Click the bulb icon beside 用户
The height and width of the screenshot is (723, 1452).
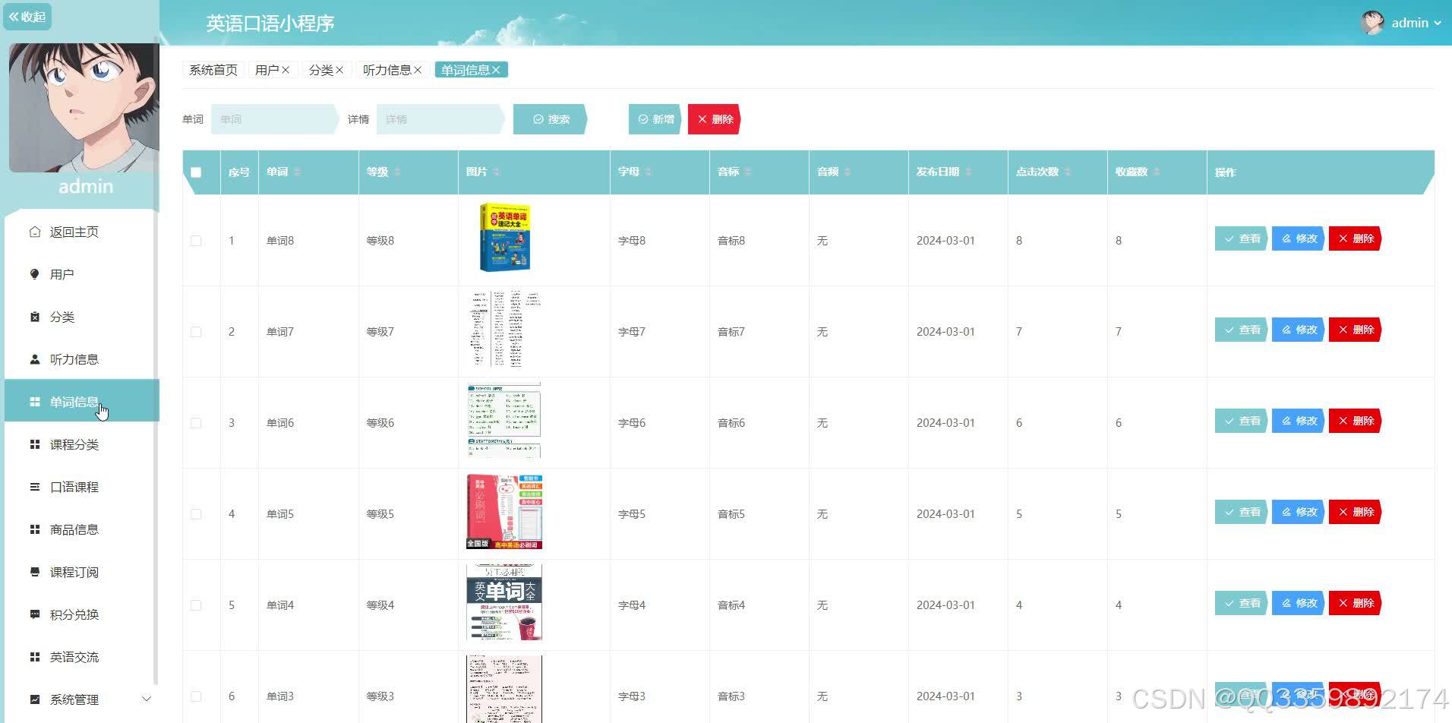click(34, 274)
